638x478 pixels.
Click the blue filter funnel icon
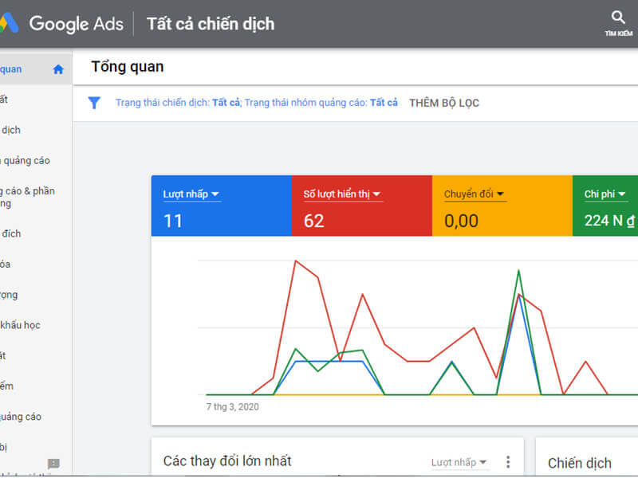pyautogui.click(x=95, y=103)
